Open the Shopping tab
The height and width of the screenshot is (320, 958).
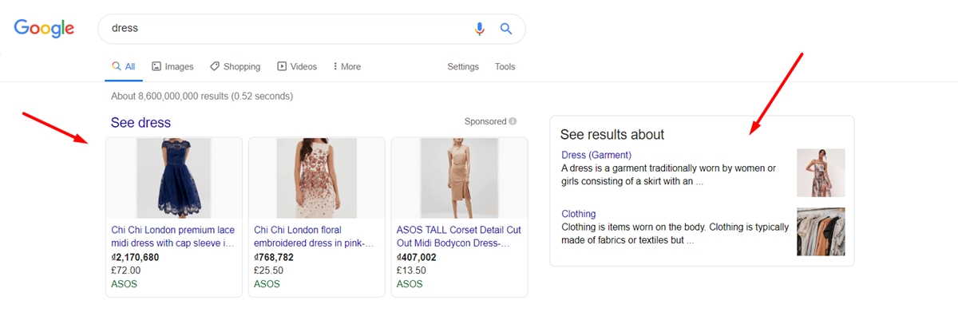tap(236, 67)
